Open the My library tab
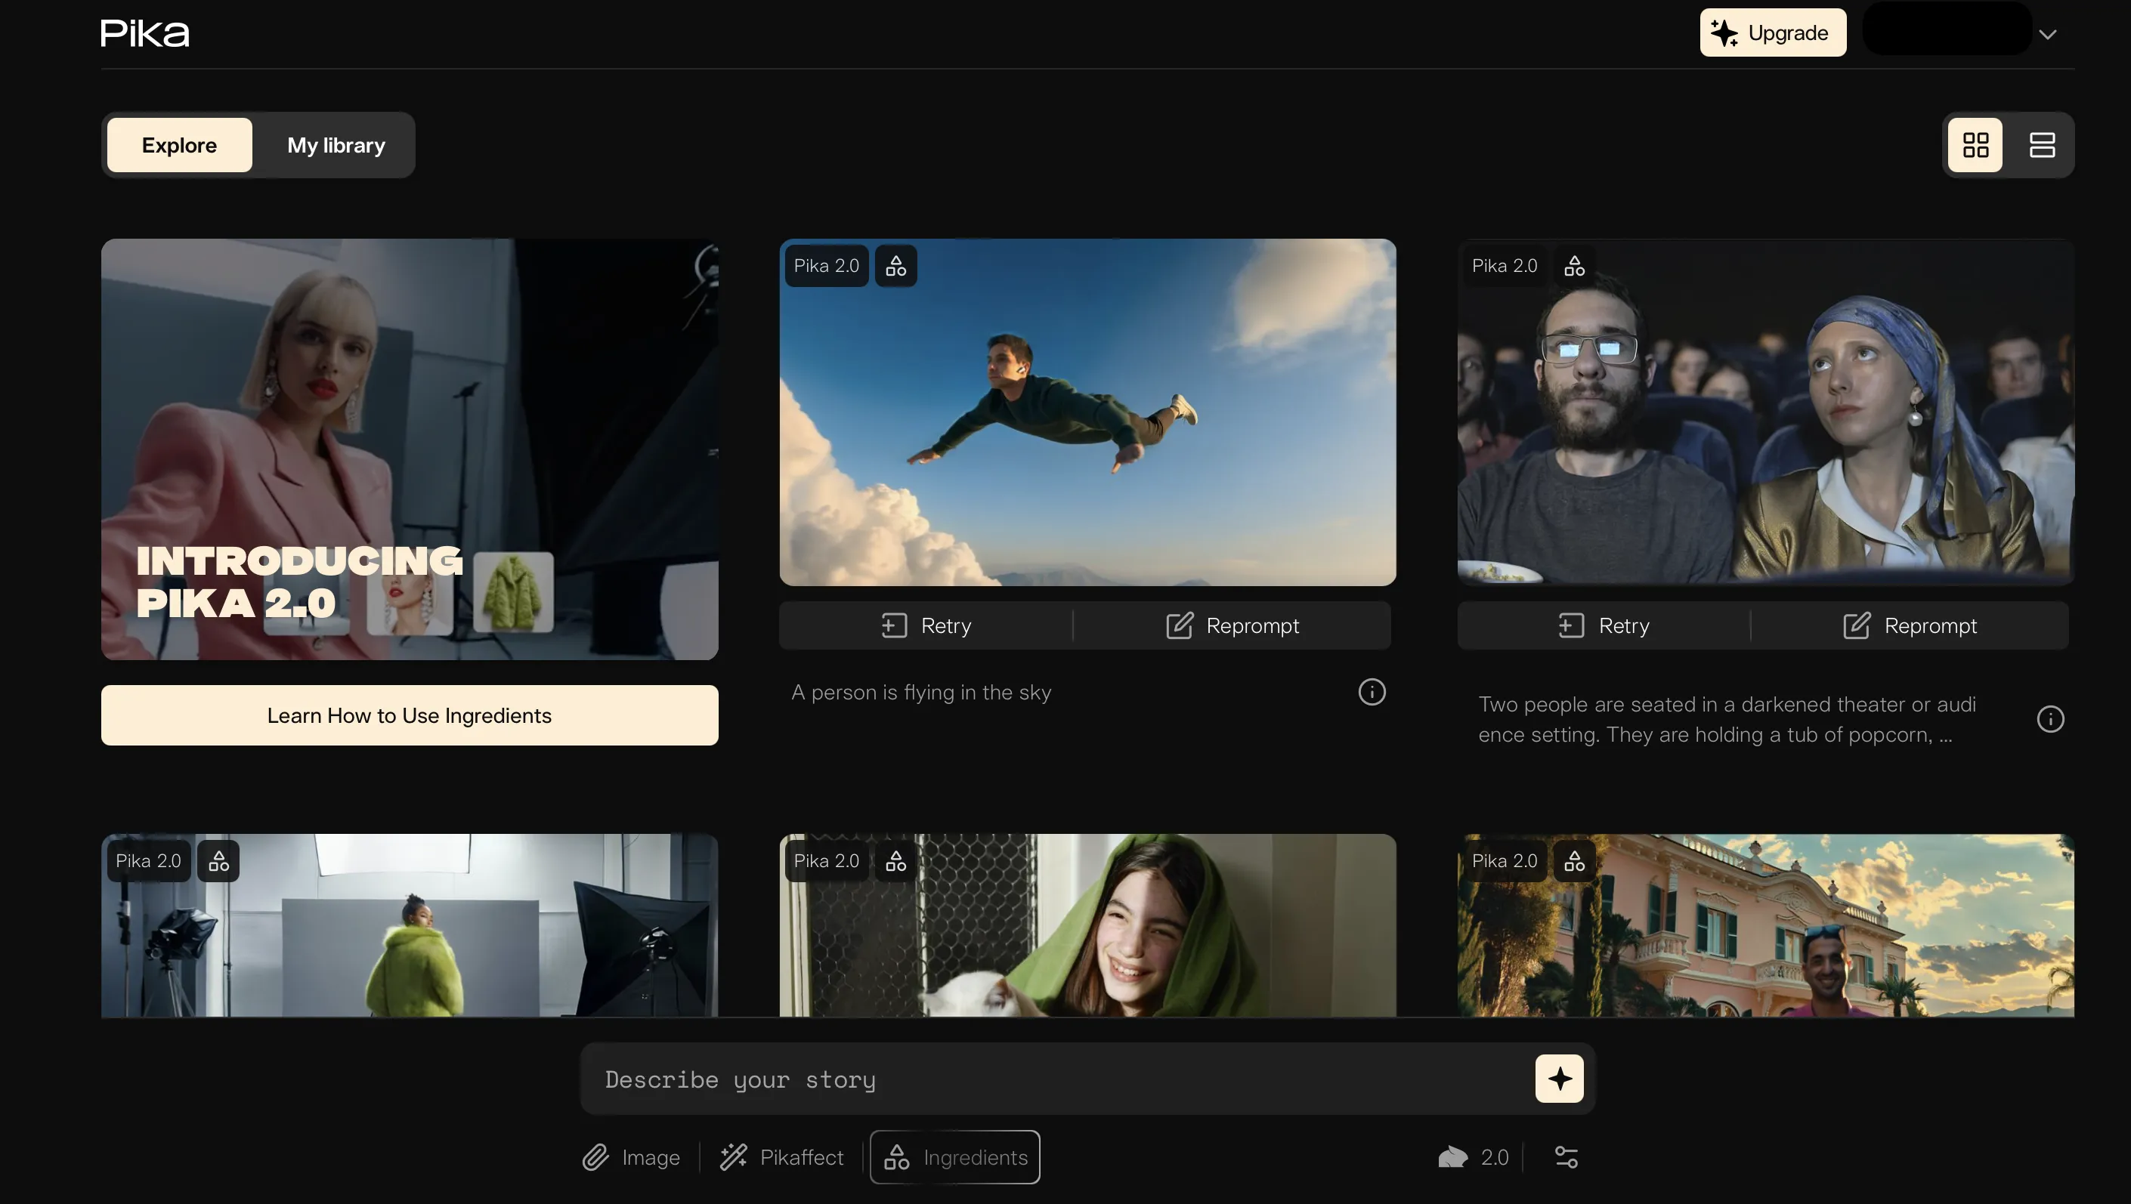 click(336, 146)
